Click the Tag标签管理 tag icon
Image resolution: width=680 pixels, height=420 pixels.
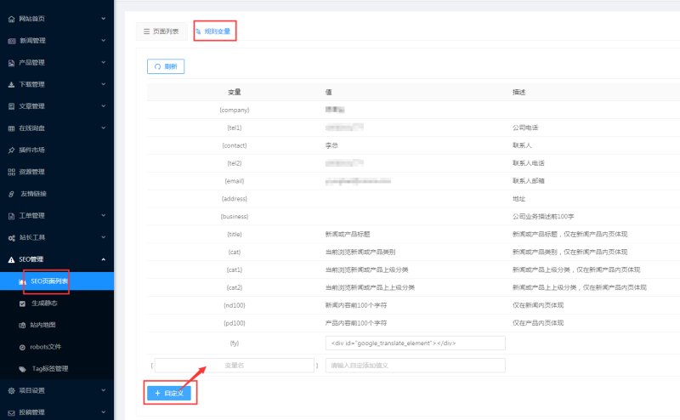tap(23, 368)
